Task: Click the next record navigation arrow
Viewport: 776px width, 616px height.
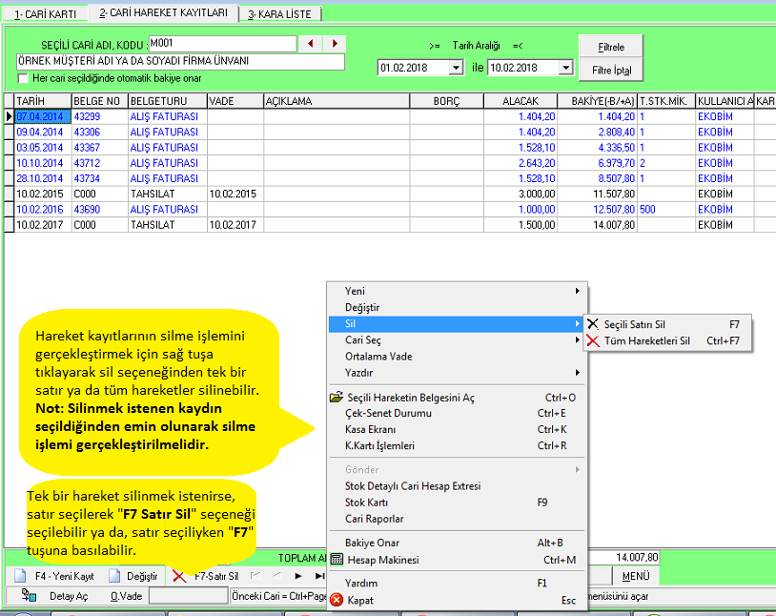Action: point(298,576)
